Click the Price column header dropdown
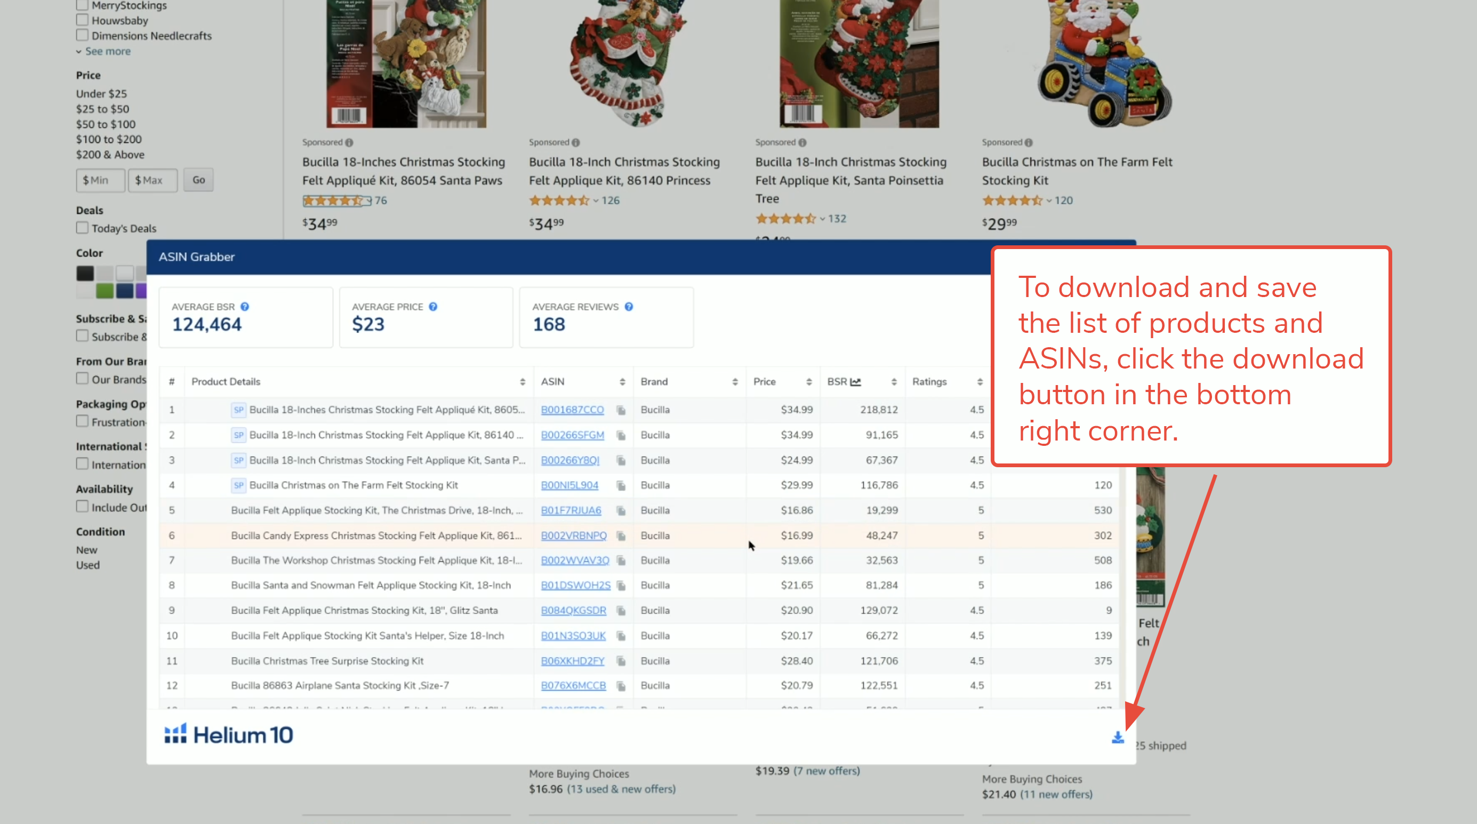 (807, 382)
